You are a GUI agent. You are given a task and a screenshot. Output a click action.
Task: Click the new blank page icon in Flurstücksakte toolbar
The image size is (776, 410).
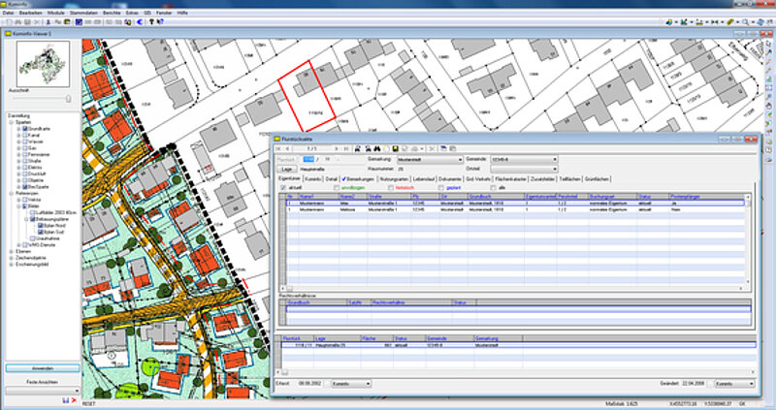tap(386, 149)
